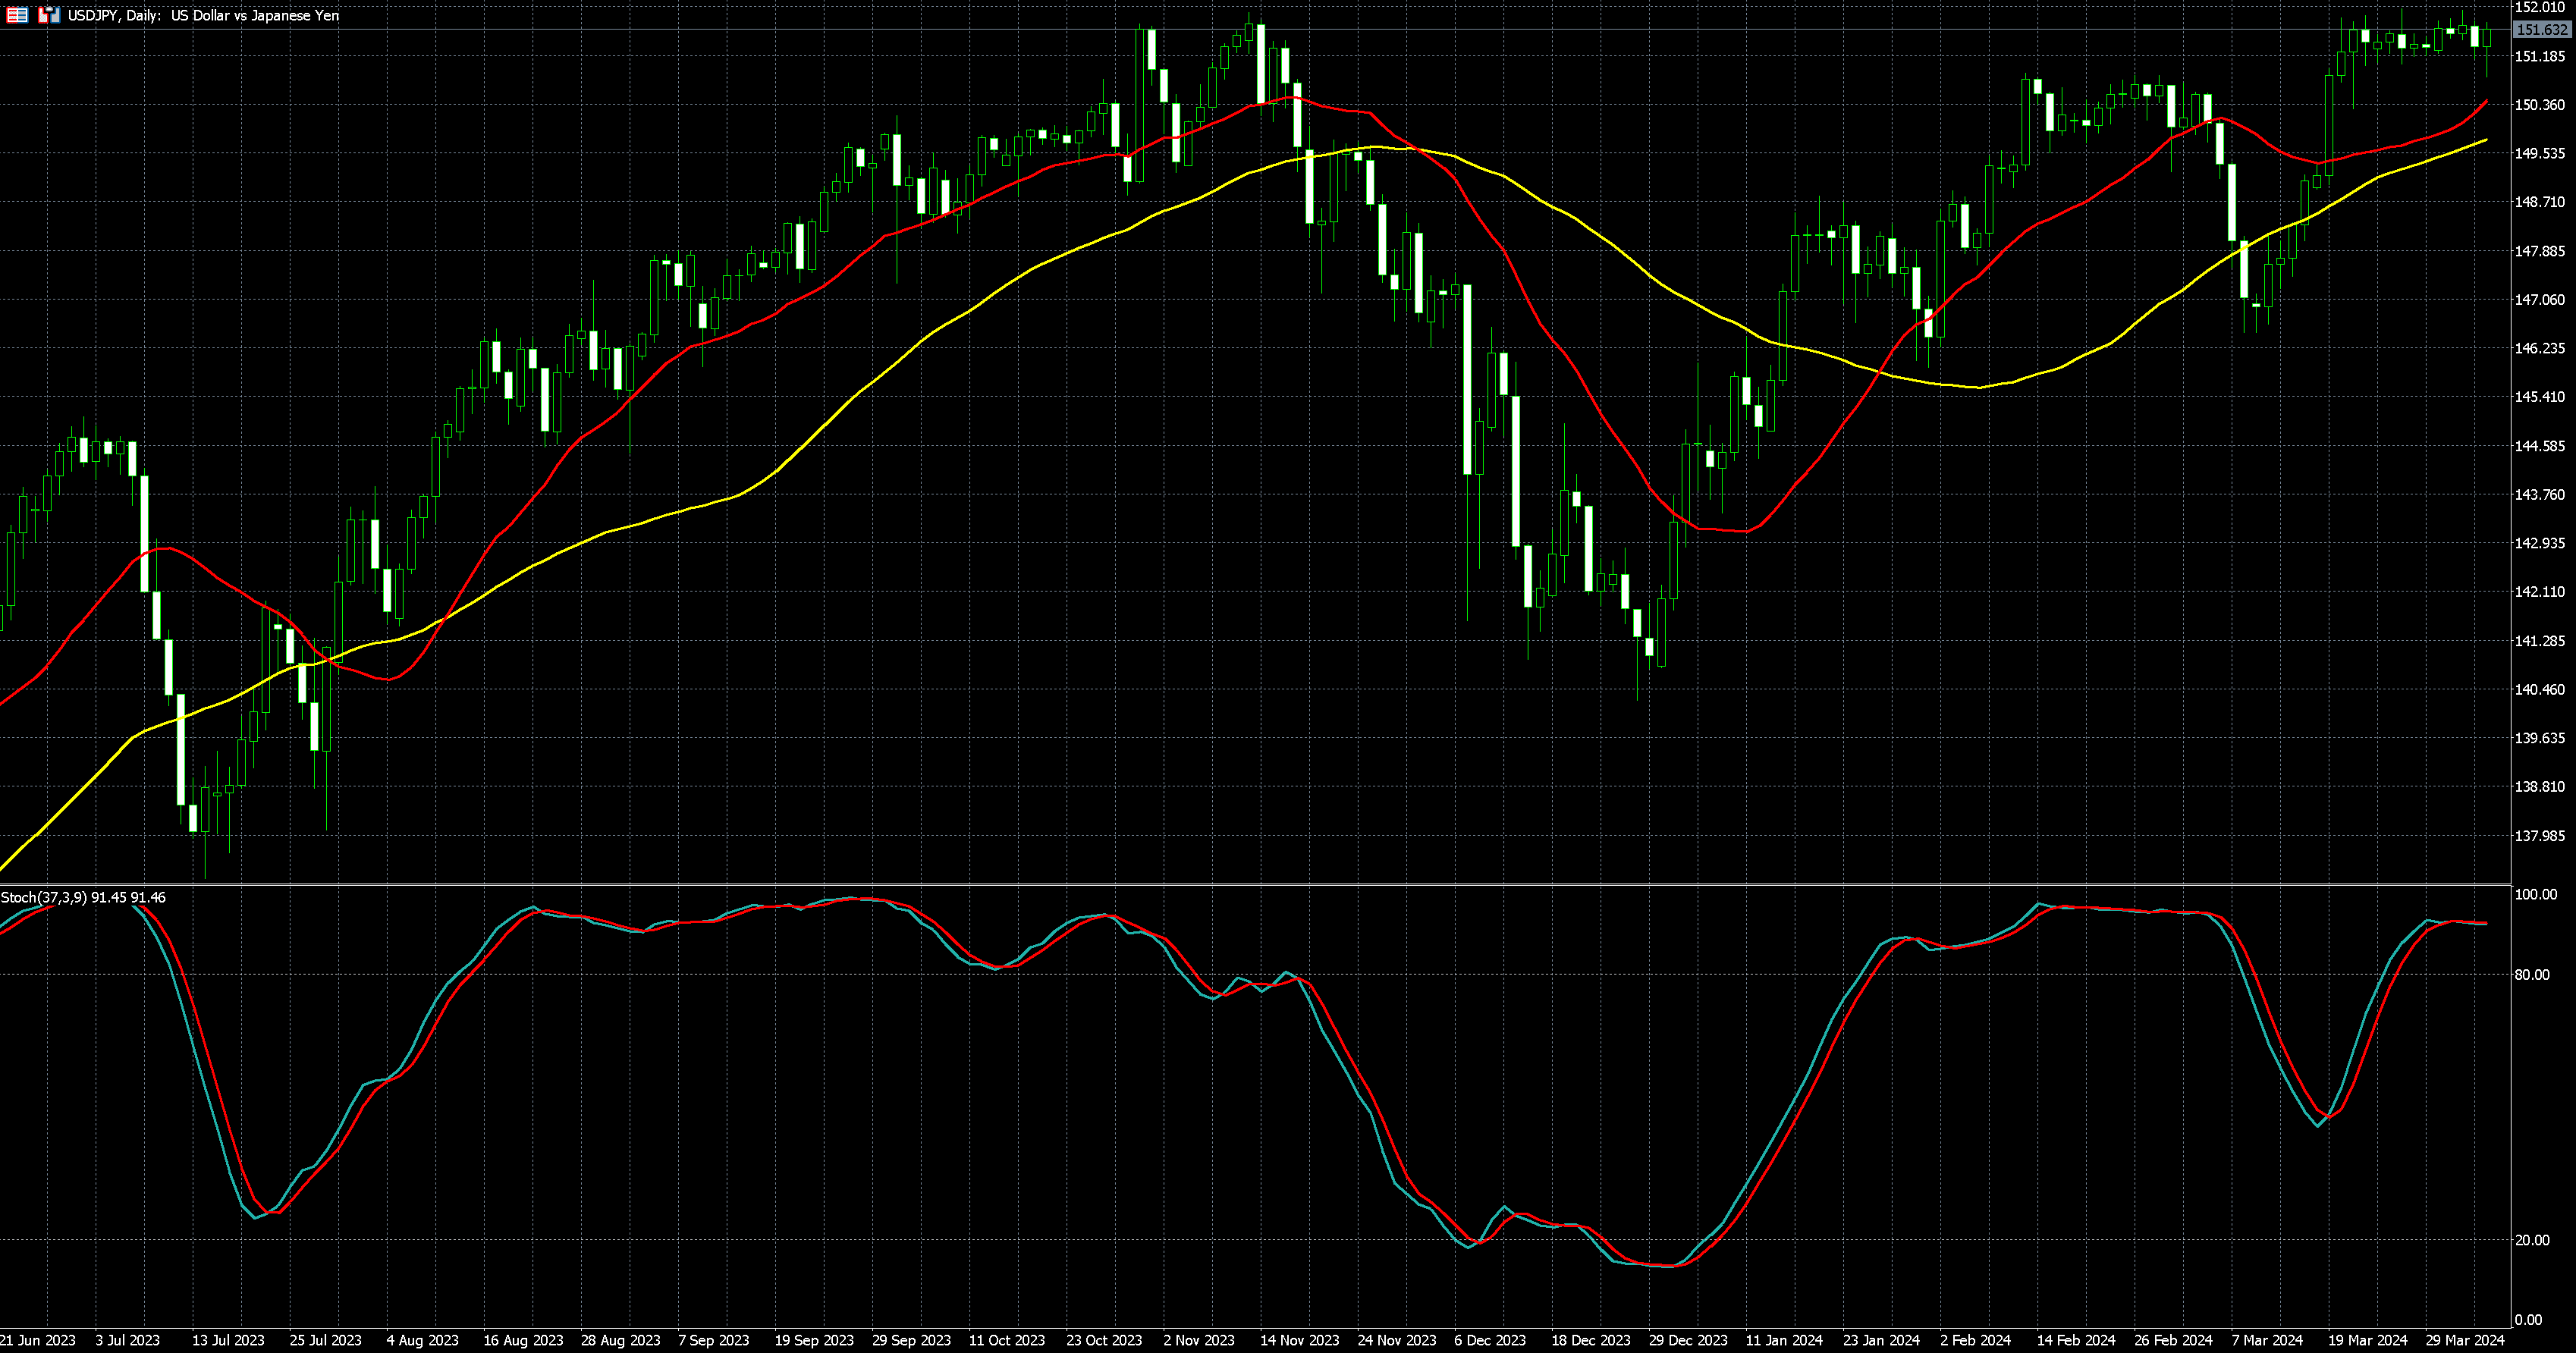Click the 2 Feb 2024 date label

point(1975,1340)
